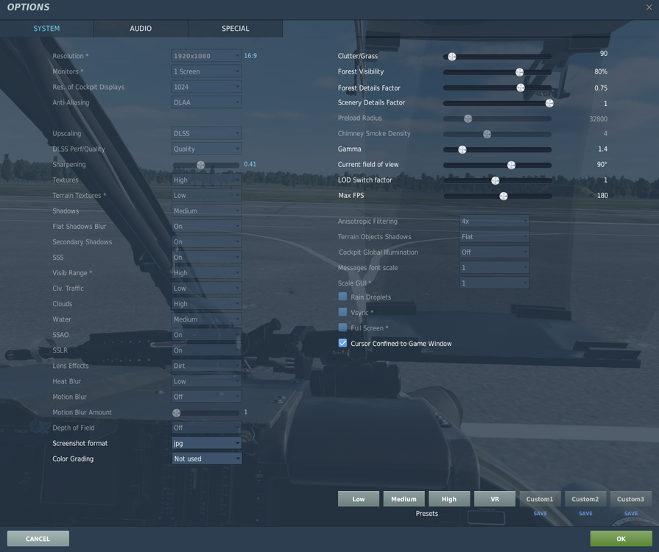Open the Water dropdown
Viewport: 659px width, 552px height.
(206, 319)
